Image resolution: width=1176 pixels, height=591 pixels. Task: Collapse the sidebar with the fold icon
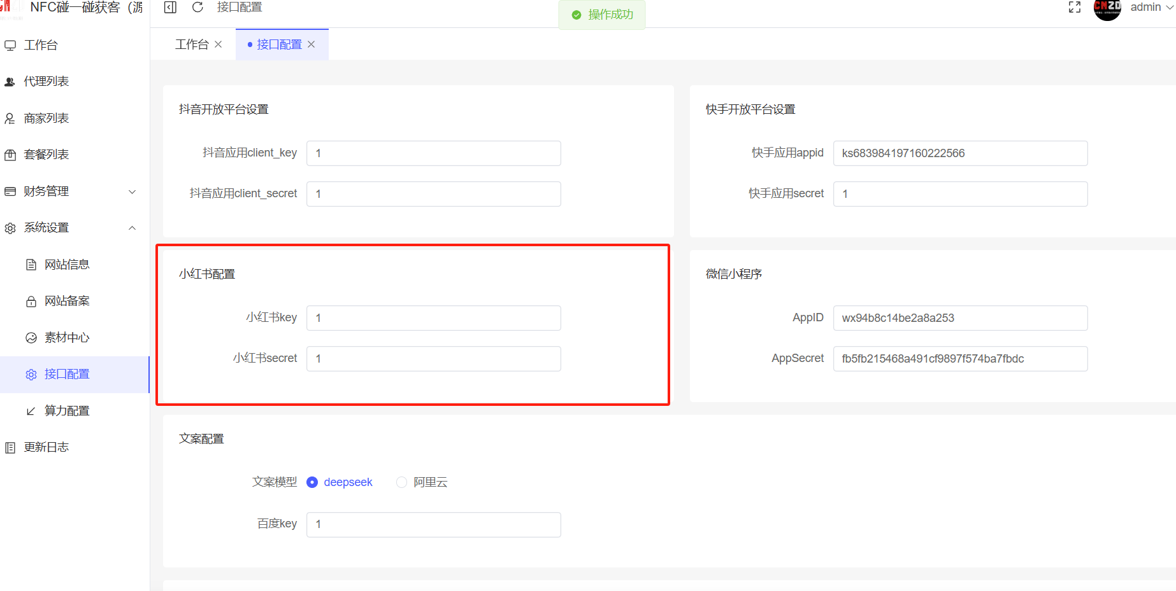click(x=170, y=8)
